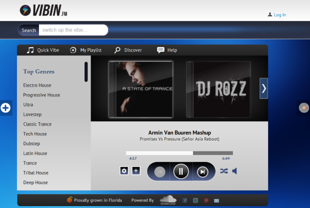Open the right side vinyl record panel
The height and width of the screenshot is (208, 310).
304,108
